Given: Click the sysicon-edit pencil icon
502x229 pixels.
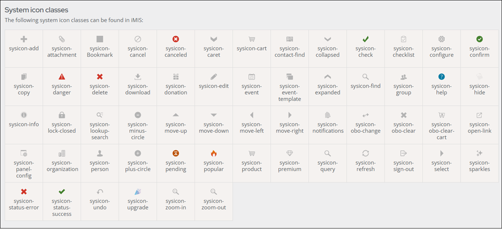Looking at the screenshot, I should [x=214, y=77].
